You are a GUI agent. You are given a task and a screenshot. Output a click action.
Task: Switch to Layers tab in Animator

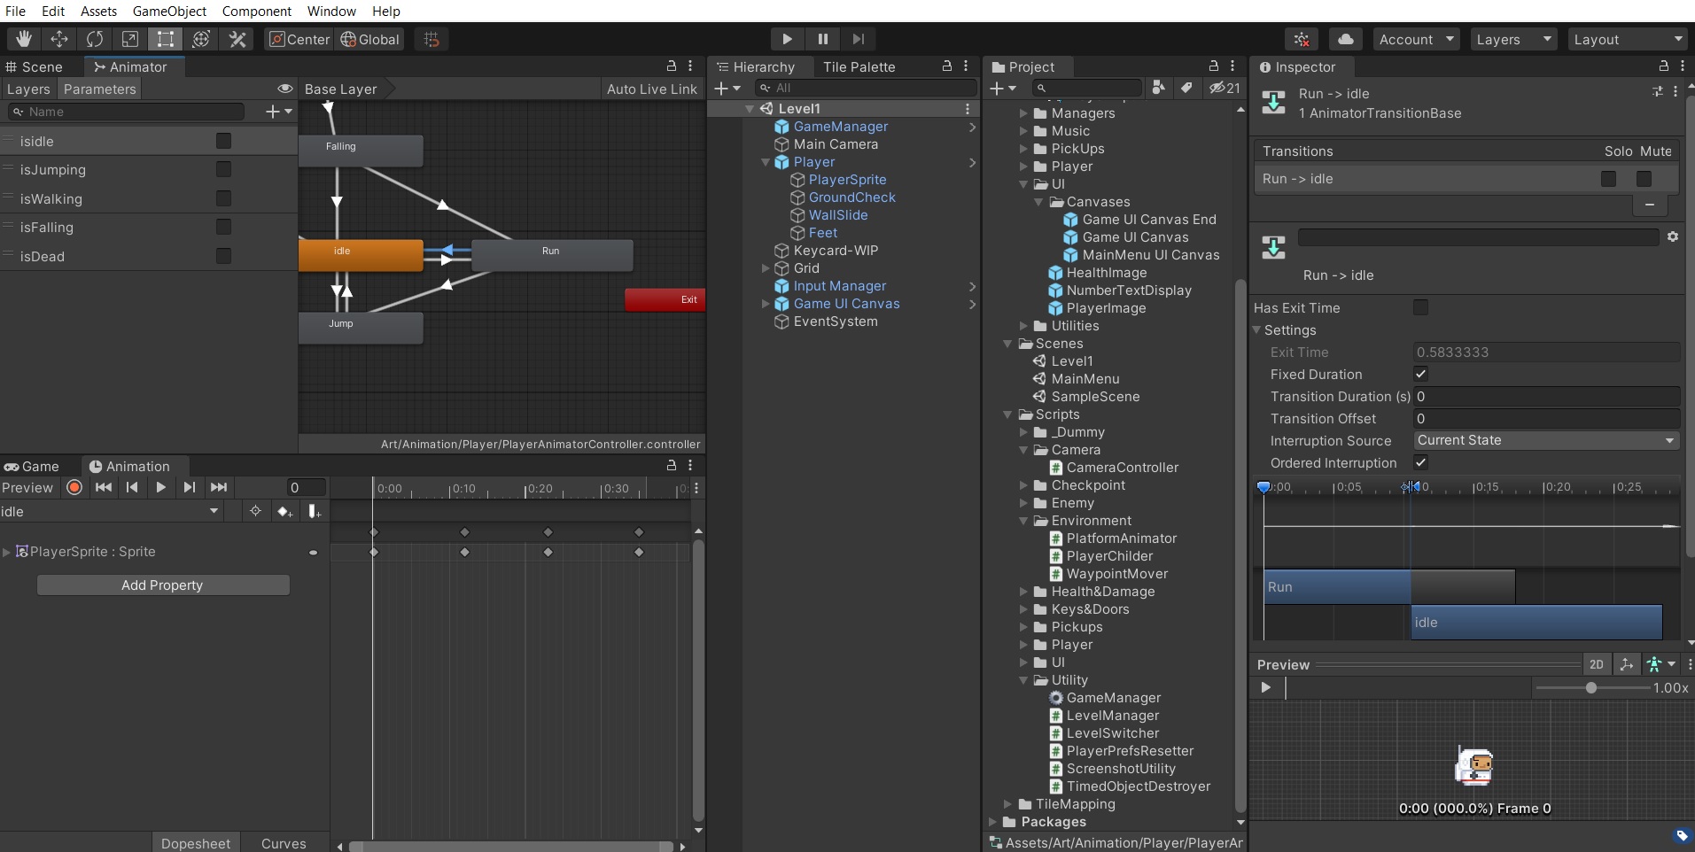pos(28,89)
